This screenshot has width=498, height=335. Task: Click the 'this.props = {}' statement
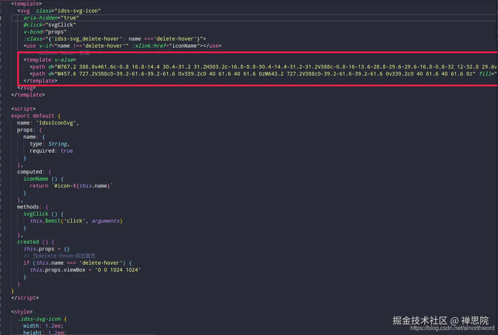(47, 249)
